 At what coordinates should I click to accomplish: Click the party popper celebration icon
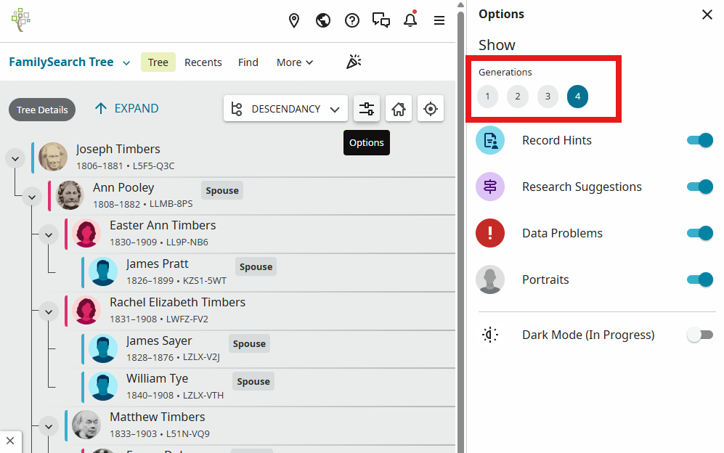354,62
